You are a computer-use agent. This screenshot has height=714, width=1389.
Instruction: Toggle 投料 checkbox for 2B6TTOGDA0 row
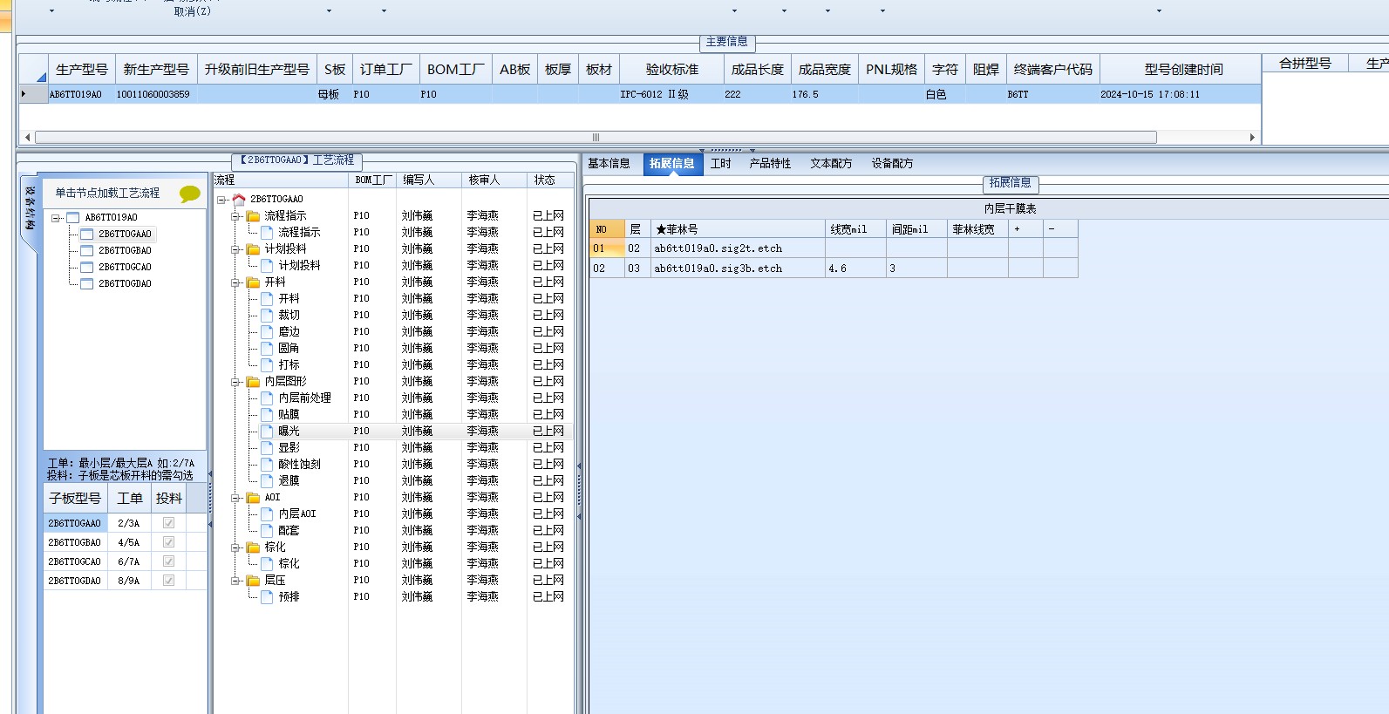pos(168,581)
